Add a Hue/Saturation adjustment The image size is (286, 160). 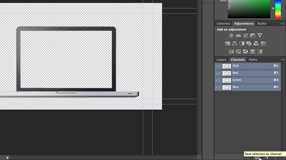(x=227, y=44)
